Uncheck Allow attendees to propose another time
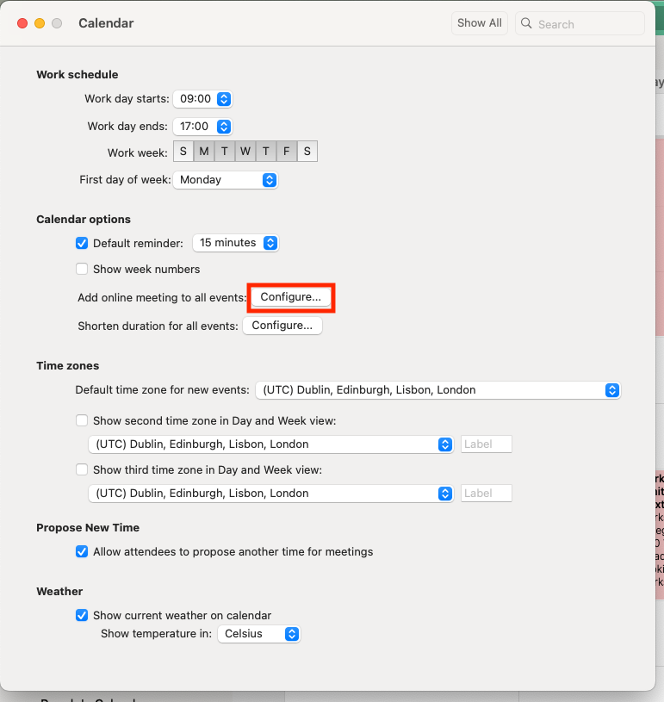Screen dimensions: 664x702 pyautogui.click(x=83, y=551)
